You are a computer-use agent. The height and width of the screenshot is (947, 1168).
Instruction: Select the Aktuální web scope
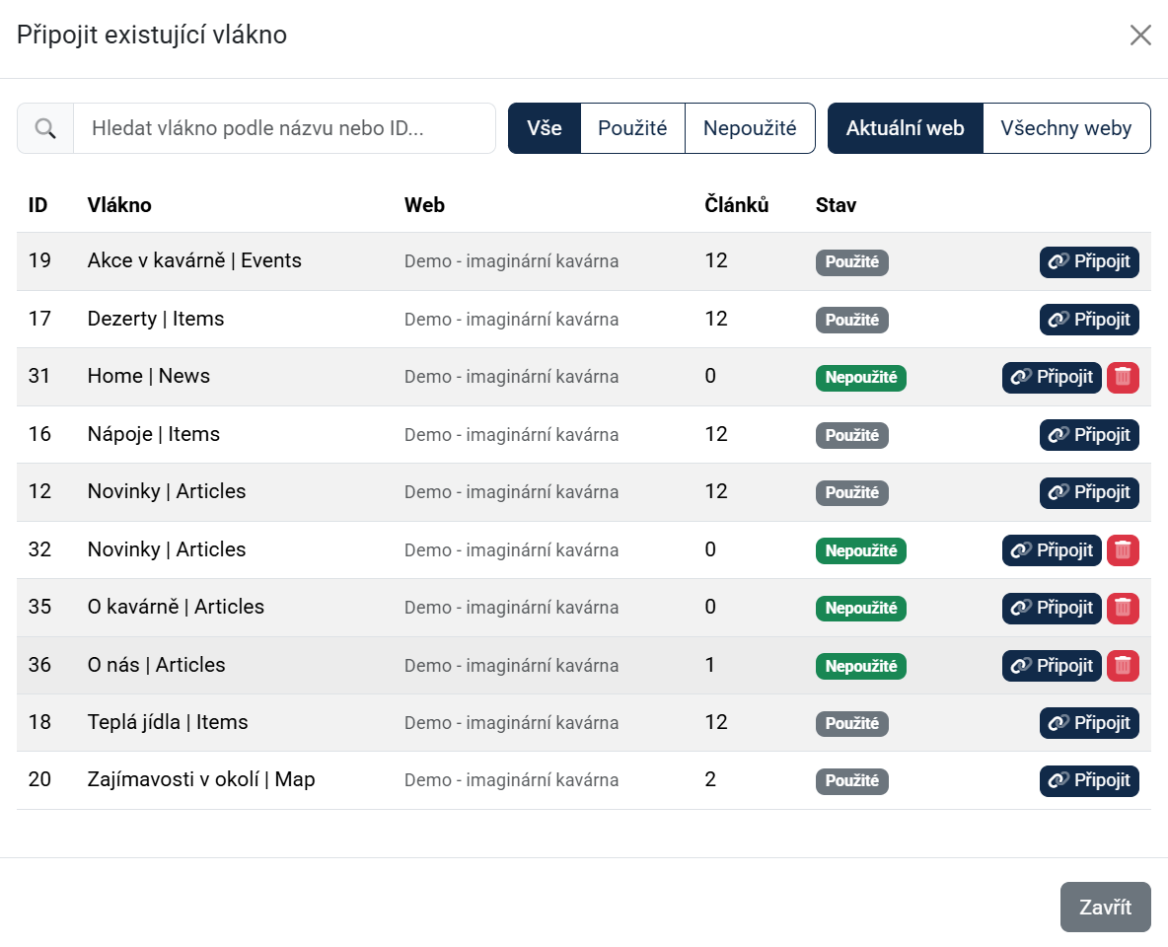coord(905,128)
